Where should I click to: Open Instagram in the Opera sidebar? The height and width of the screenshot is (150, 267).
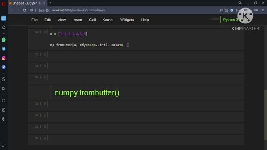coord(4,58)
